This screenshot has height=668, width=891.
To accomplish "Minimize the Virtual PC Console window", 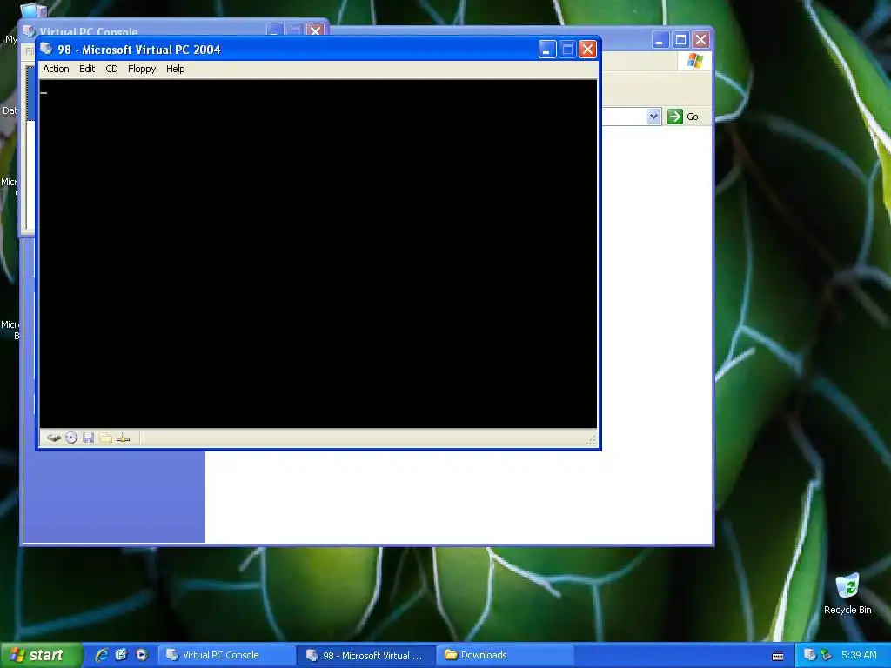I will click(x=275, y=30).
